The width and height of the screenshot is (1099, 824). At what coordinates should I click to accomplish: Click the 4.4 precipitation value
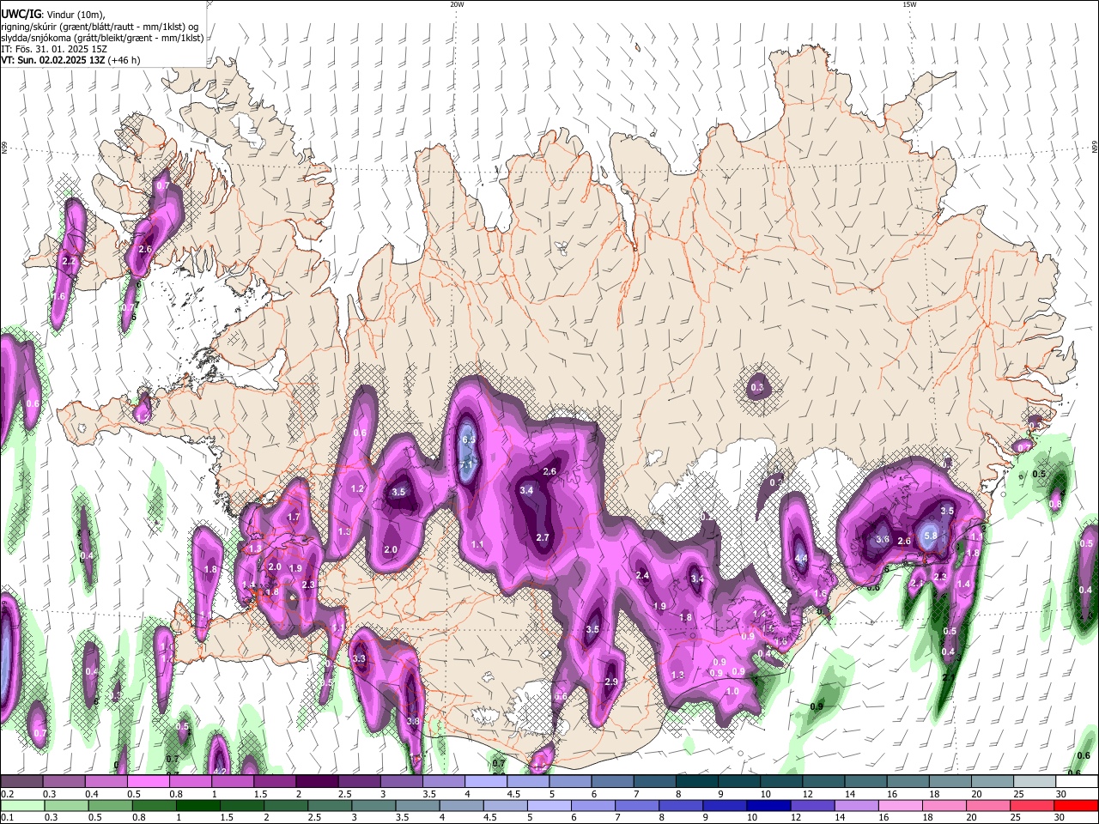pos(801,558)
